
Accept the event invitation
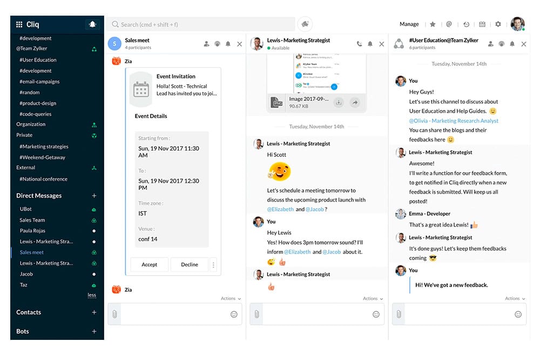150,264
